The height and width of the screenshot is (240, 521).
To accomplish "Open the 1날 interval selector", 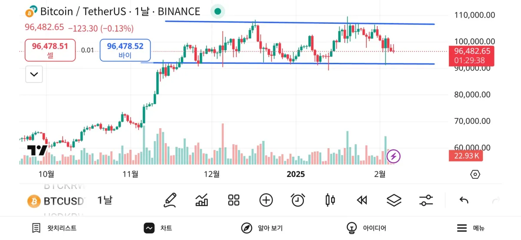I will point(105,201).
